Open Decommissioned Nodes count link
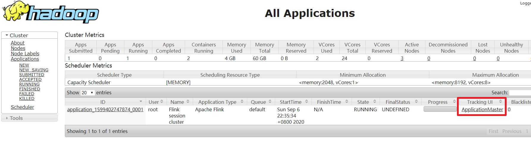 (429, 58)
